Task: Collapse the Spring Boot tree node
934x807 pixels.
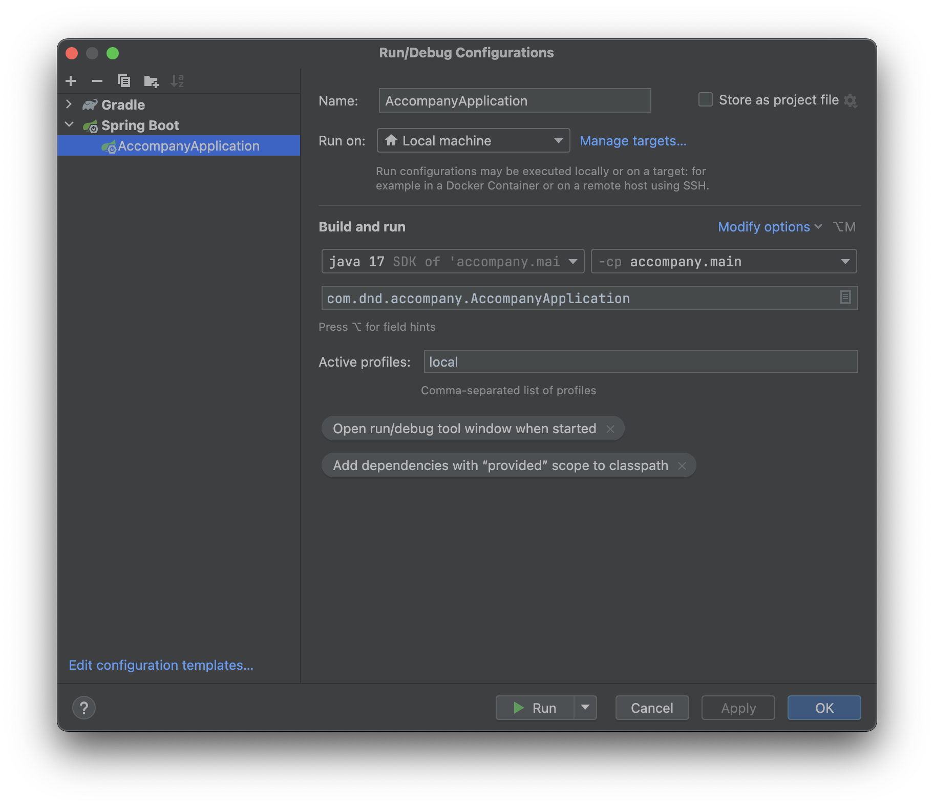Action: [69, 124]
